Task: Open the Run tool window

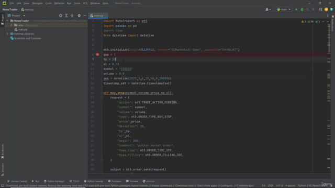Action: [36, 181]
